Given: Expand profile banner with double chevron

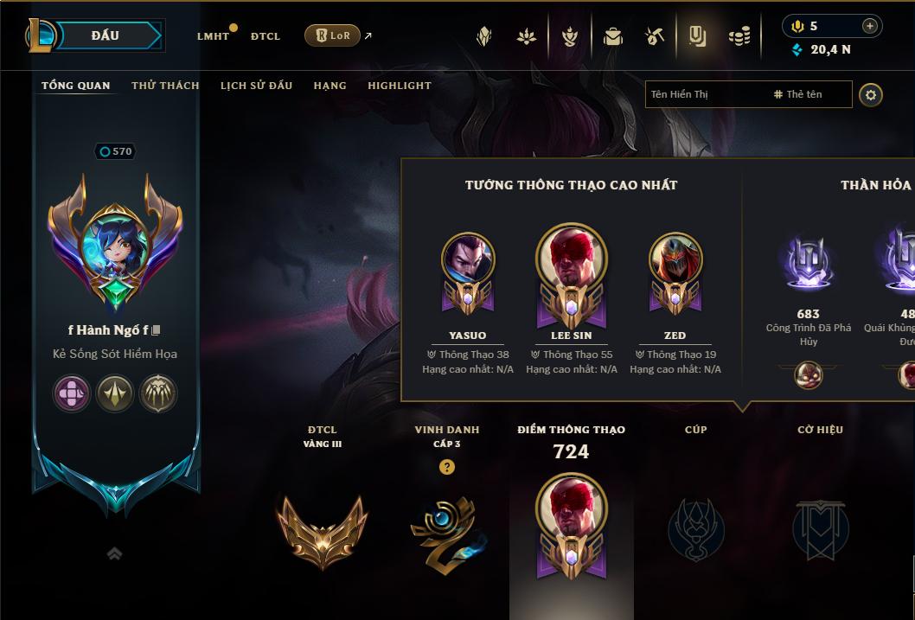Looking at the screenshot, I should coord(114,553).
